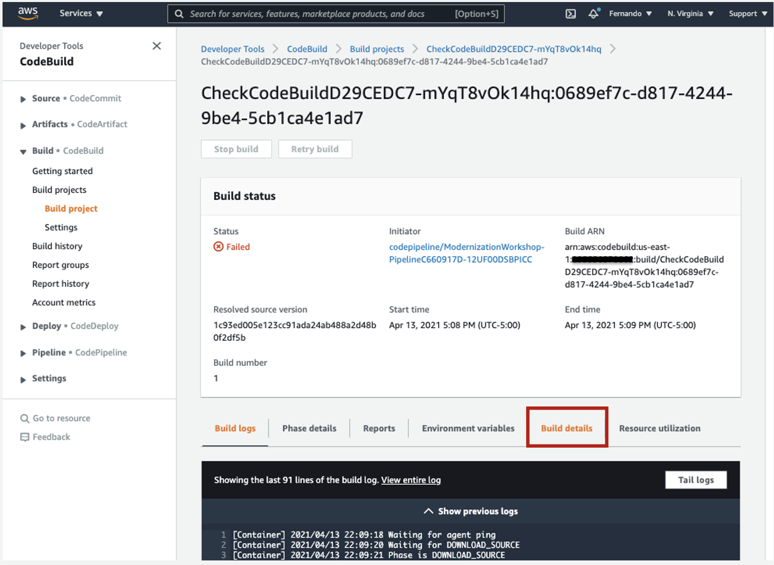This screenshot has width=774, height=565.
Task: Click the CheckCodeBuildD29CEDC7 project breadcrumb link
Action: click(x=513, y=49)
